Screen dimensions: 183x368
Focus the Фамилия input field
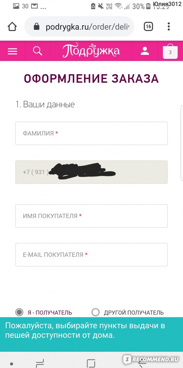click(91, 133)
